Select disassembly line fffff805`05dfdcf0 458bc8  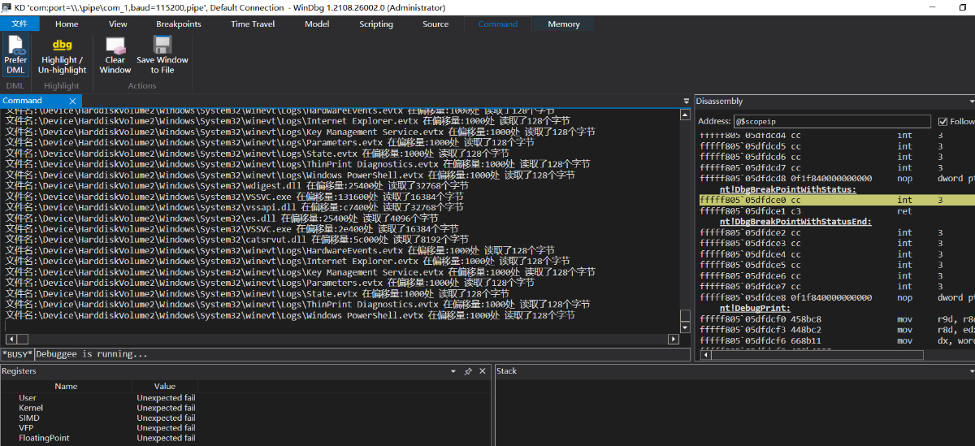point(837,319)
